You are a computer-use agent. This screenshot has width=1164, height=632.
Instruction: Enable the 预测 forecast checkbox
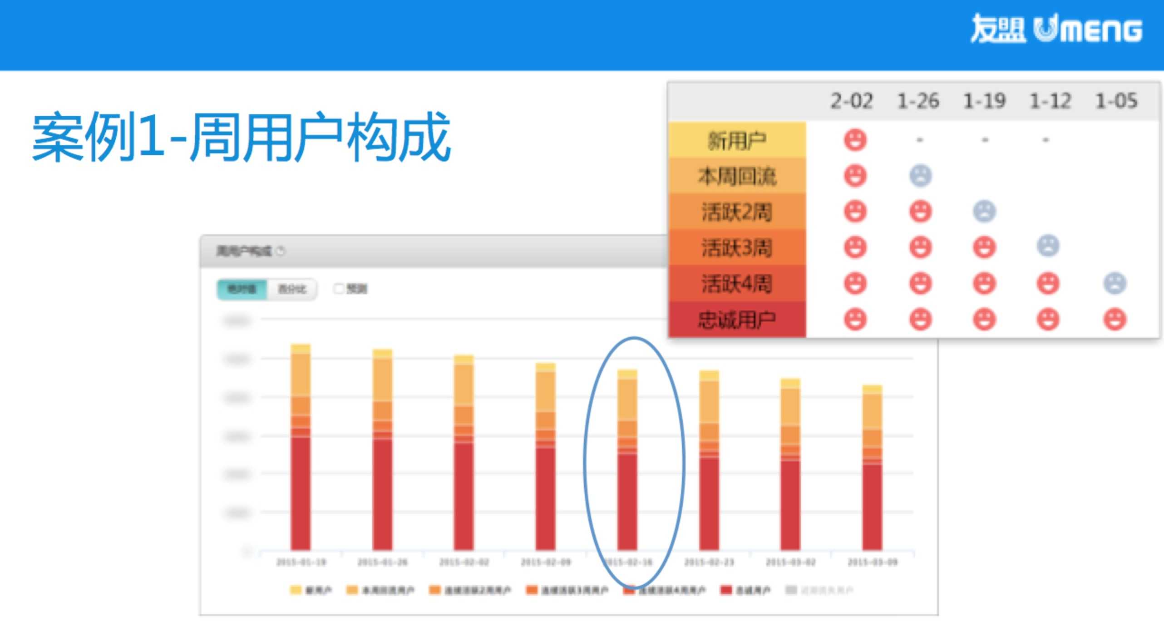tap(339, 289)
